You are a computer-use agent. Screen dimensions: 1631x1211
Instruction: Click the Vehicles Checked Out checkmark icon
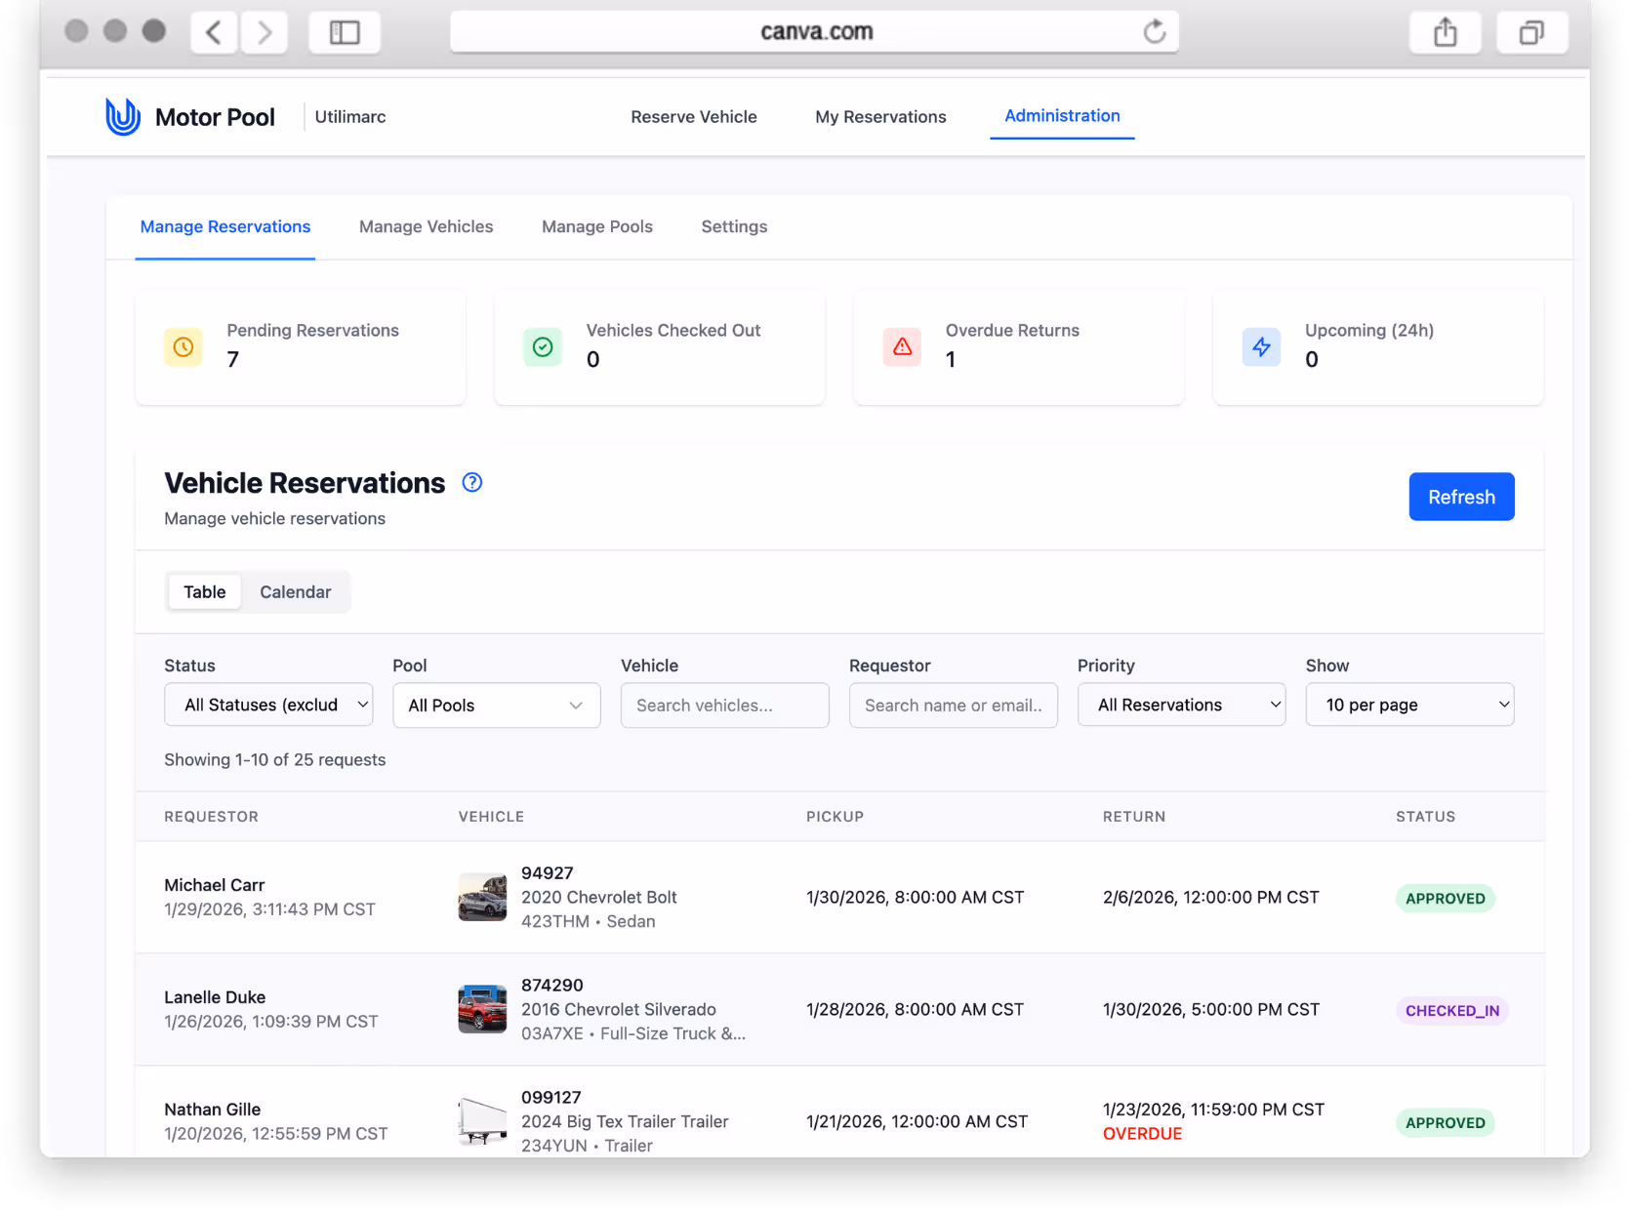[x=543, y=346]
